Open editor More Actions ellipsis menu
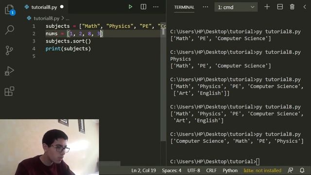 click(156, 7)
